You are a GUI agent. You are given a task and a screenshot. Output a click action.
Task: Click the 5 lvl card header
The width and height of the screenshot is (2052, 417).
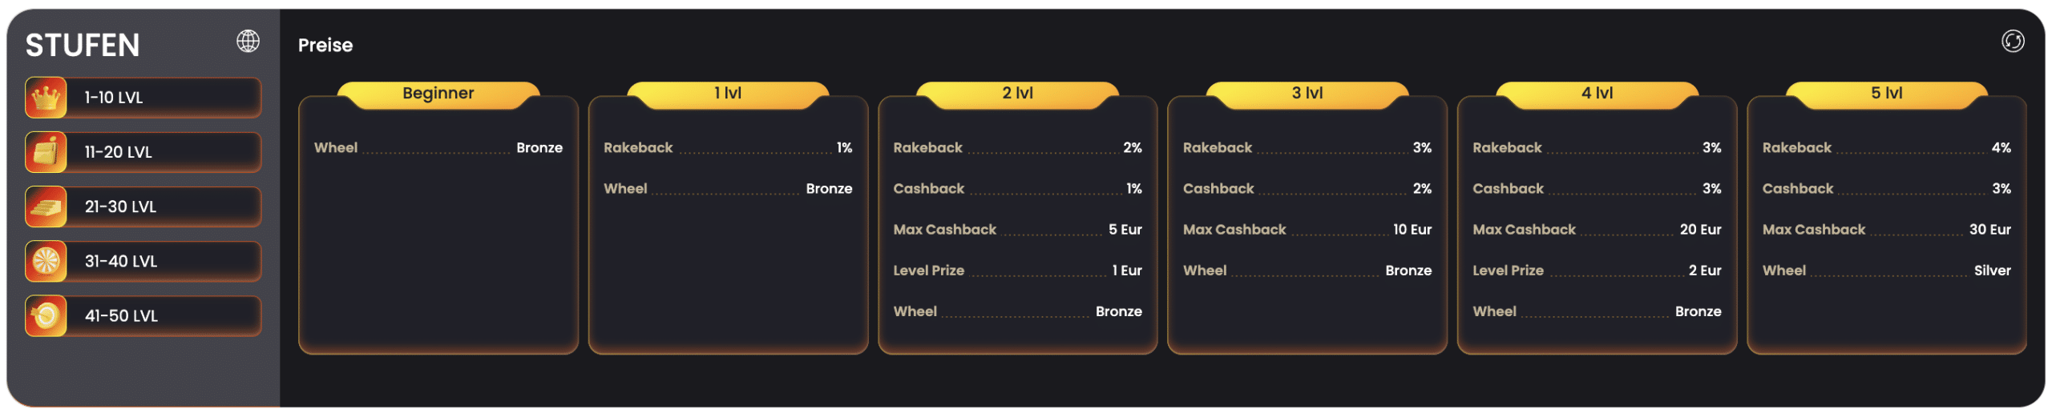[x=1886, y=94]
